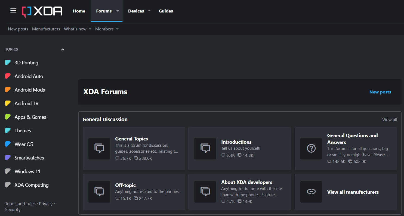This screenshot has width=404, height=216.
Task: Select the Wear OS topic
Action: [x=24, y=144]
